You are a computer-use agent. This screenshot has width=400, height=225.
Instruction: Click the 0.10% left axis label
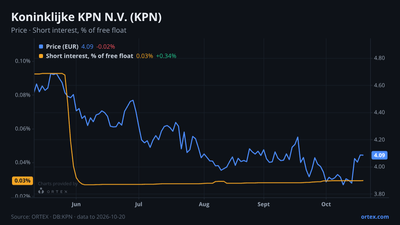(x=23, y=61)
